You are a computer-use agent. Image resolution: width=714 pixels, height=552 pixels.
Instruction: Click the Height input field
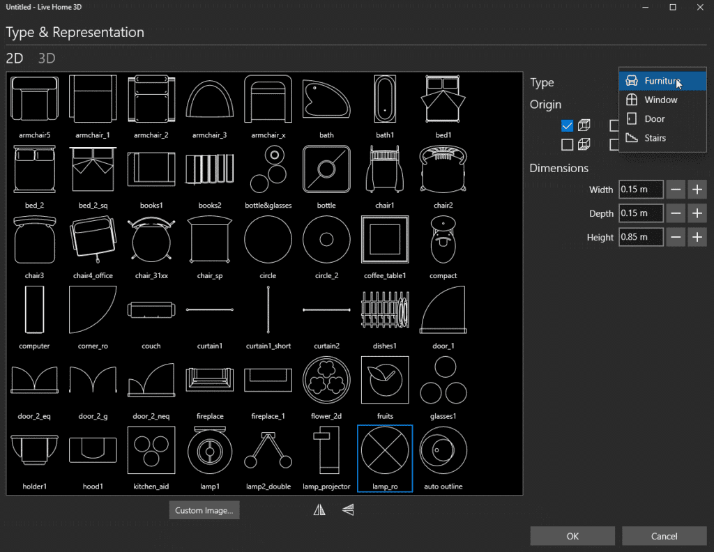[641, 237]
